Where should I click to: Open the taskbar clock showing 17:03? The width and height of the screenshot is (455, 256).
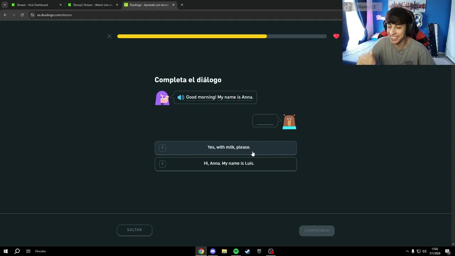click(435, 251)
